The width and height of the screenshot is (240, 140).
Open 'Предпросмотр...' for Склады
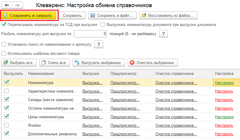(x=125, y=100)
